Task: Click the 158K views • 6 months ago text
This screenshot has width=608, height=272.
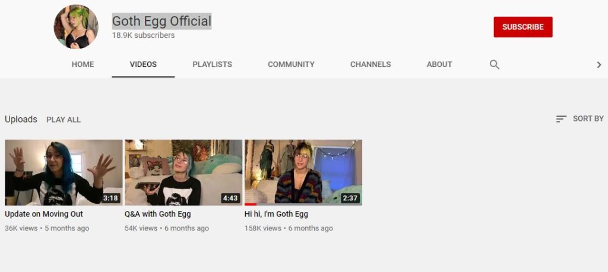Action: [x=289, y=228]
